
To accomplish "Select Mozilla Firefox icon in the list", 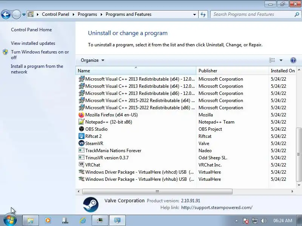I will pos(82,115).
